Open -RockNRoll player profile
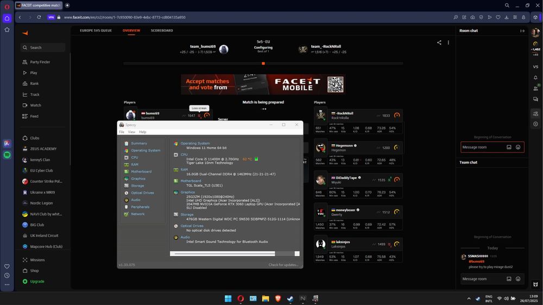Screen dimensions: 543x305 [344, 113]
